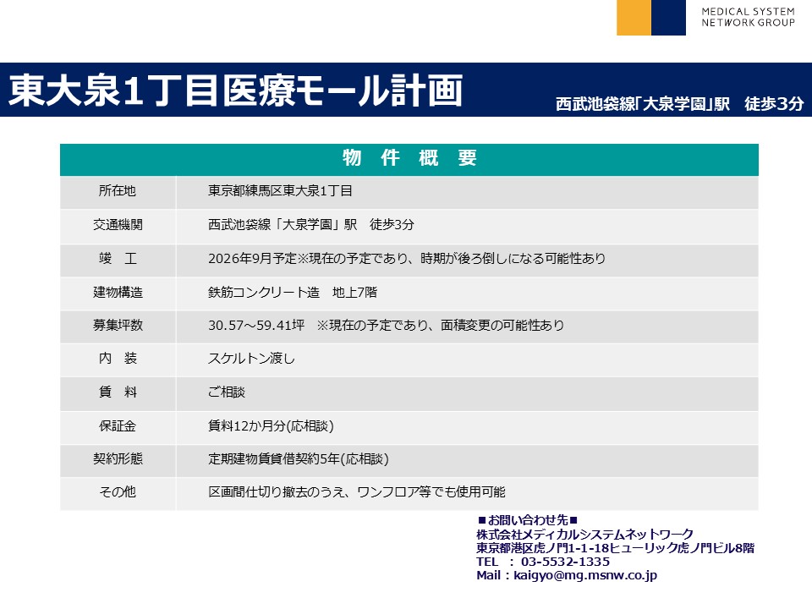Click the orange square in the logo
This screenshot has width=812, height=609.
click(x=634, y=18)
